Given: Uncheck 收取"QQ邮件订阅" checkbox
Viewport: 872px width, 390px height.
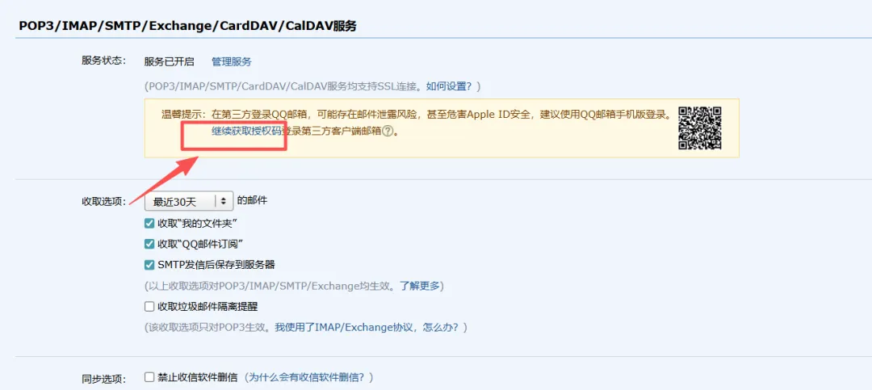Looking at the screenshot, I should pos(149,244).
